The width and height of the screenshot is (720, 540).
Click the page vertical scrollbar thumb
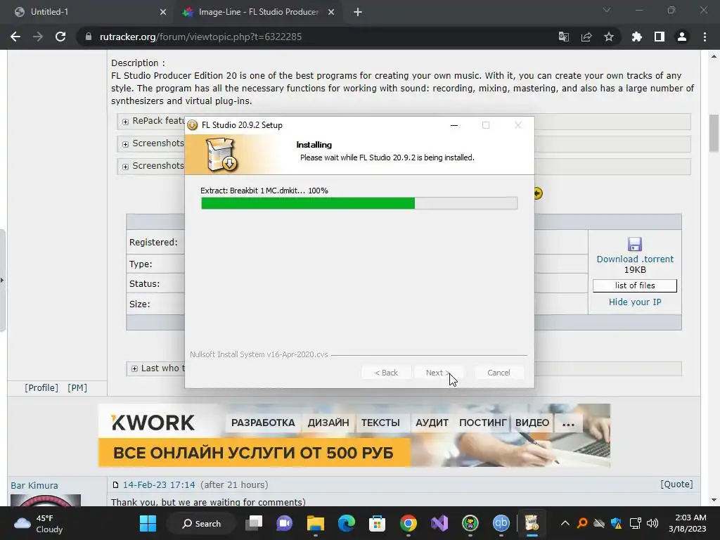pos(714,133)
